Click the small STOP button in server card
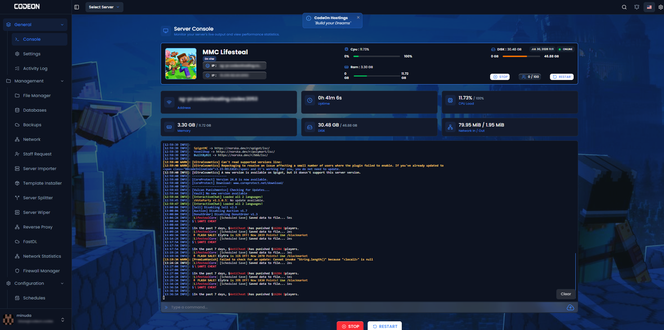 click(500, 77)
